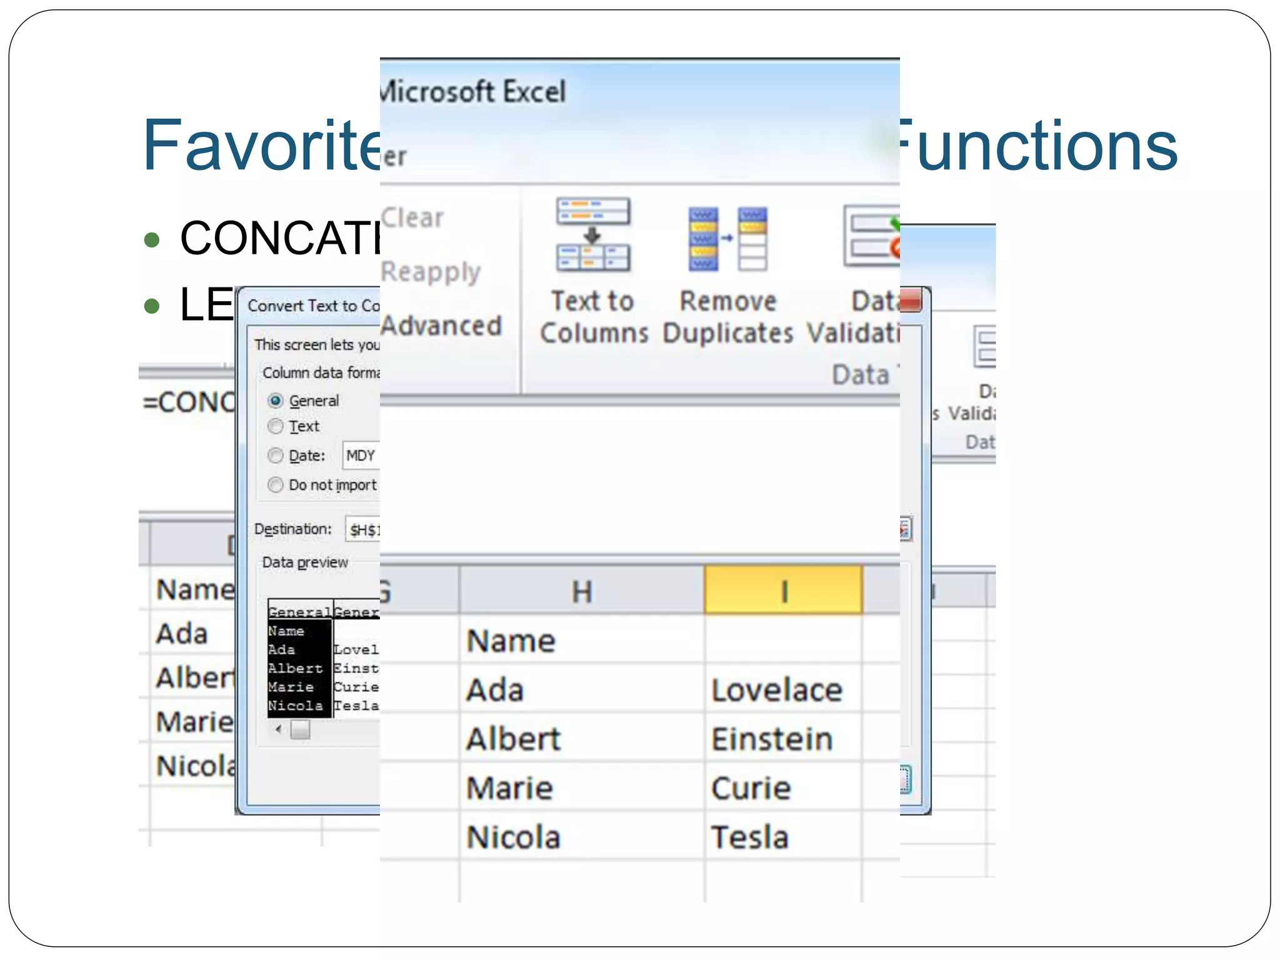
Task: Click the Albert cell in column H
Action: pos(582,737)
